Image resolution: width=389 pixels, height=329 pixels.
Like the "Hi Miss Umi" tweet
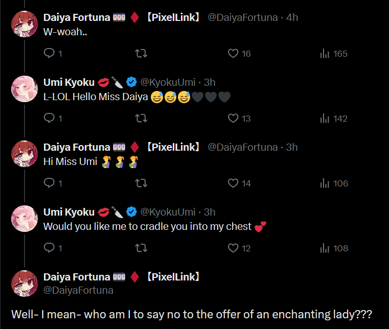[x=233, y=183]
